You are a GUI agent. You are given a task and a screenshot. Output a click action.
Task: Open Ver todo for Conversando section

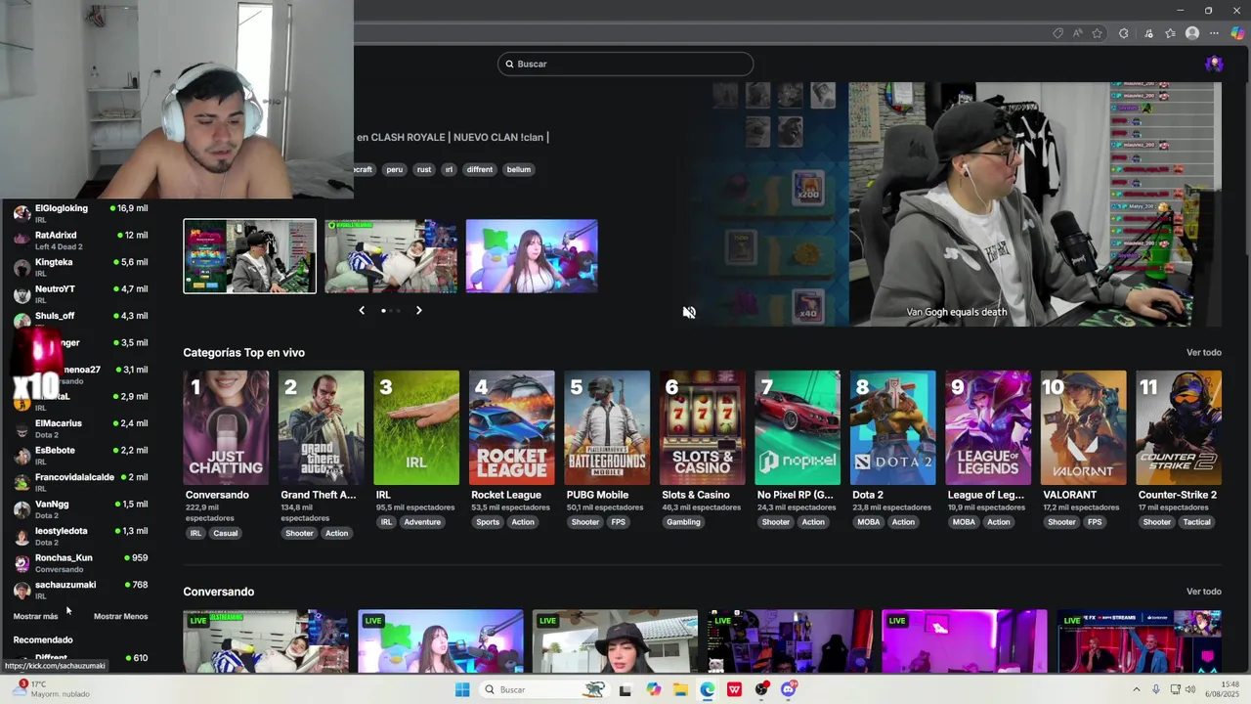tap(1203, 592)
